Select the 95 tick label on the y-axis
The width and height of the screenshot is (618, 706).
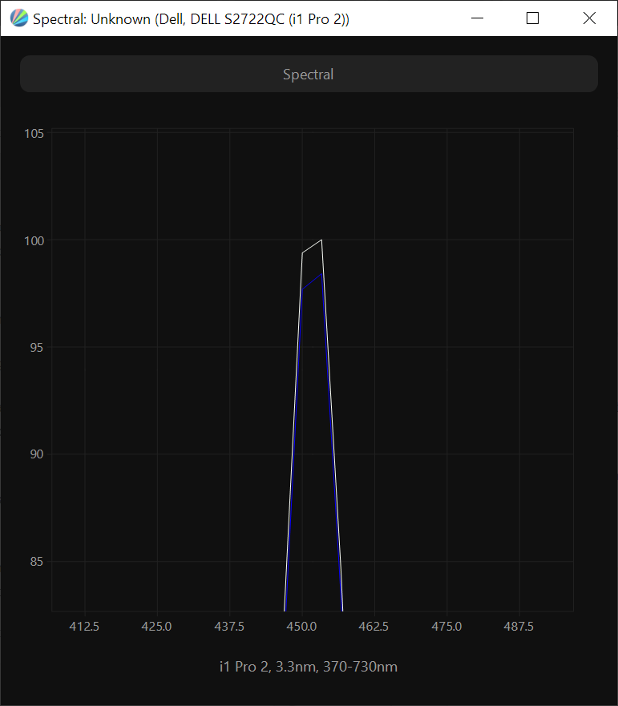pos(36,347)
